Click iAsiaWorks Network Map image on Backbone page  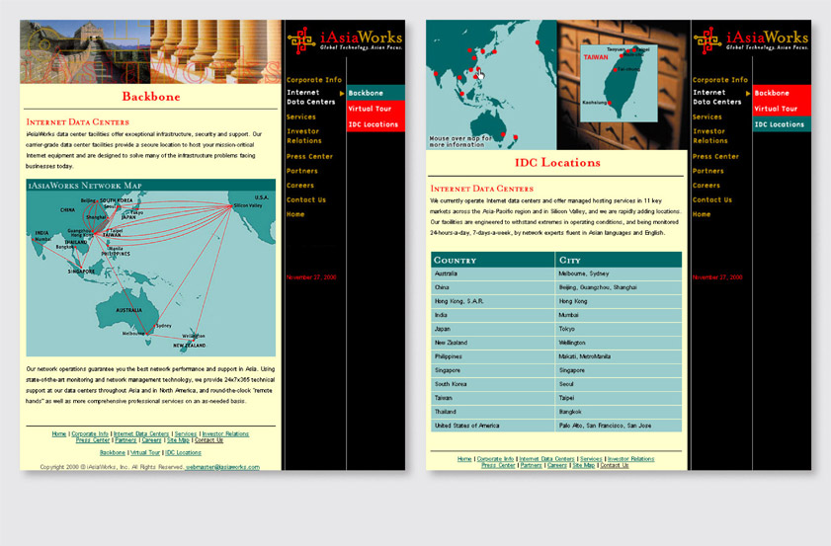(150, 268)
